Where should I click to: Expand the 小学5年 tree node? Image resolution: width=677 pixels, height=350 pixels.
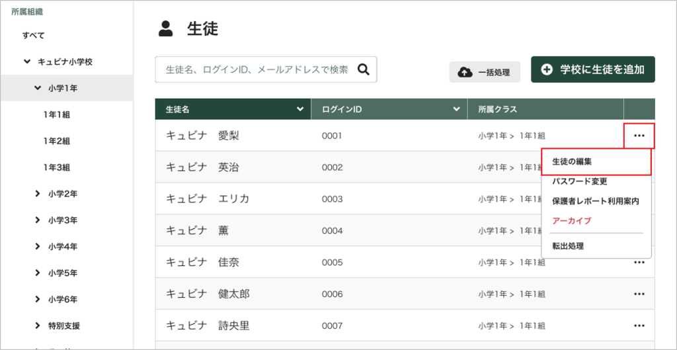pyautogui.click(x=37, y=273)
